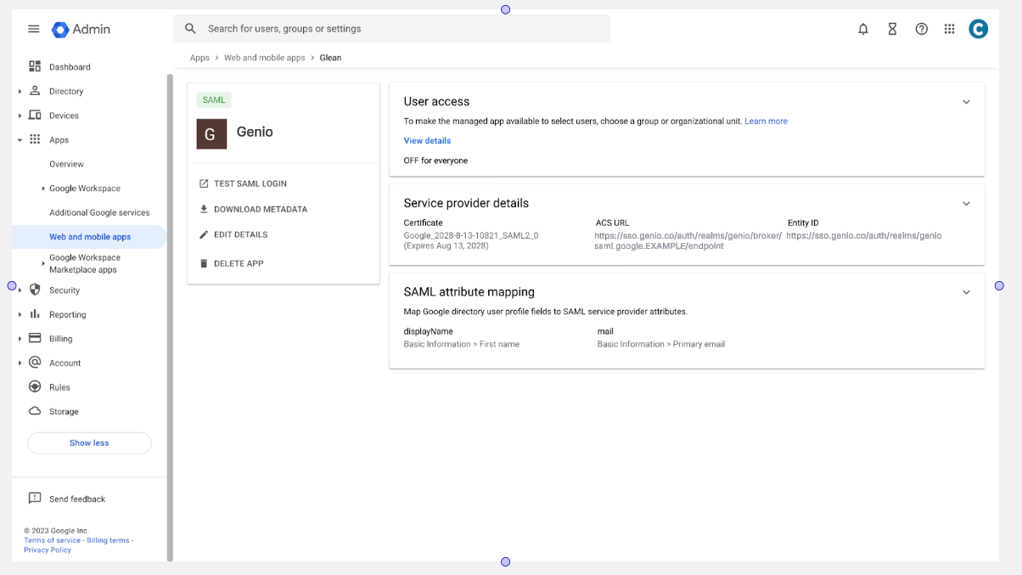1022x575 pixels.
Task: Expand the Devices tree arrow
Action: tap(20, 116)
